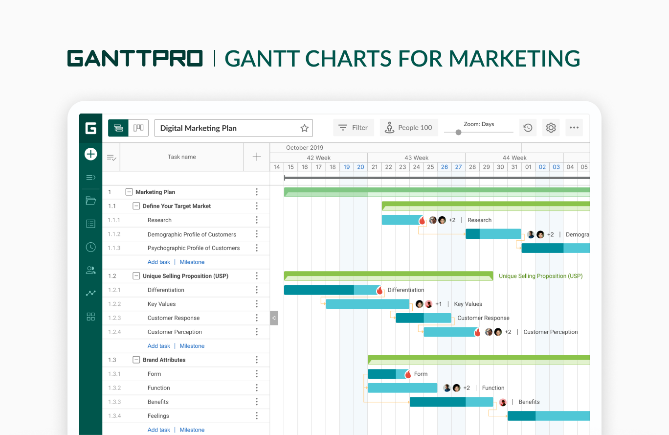This screenshot has height=435, width=669.
Task: Add a Milestone under Brand Attributes
Action: click(192, 430)
